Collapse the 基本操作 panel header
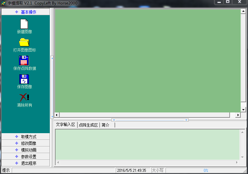Image resolution: width=248 pixels, height=174 pixels. click(25, 12)
